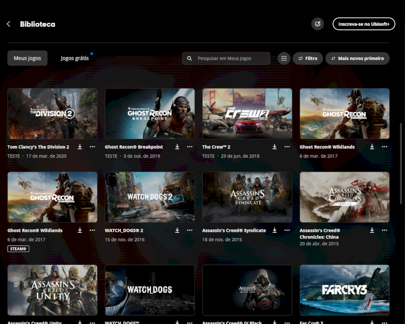Image resolution: width=405 pixels, height=324 pixels.
Task: Click date text 3 de out. de 2019
Action: tap(142, 156)
